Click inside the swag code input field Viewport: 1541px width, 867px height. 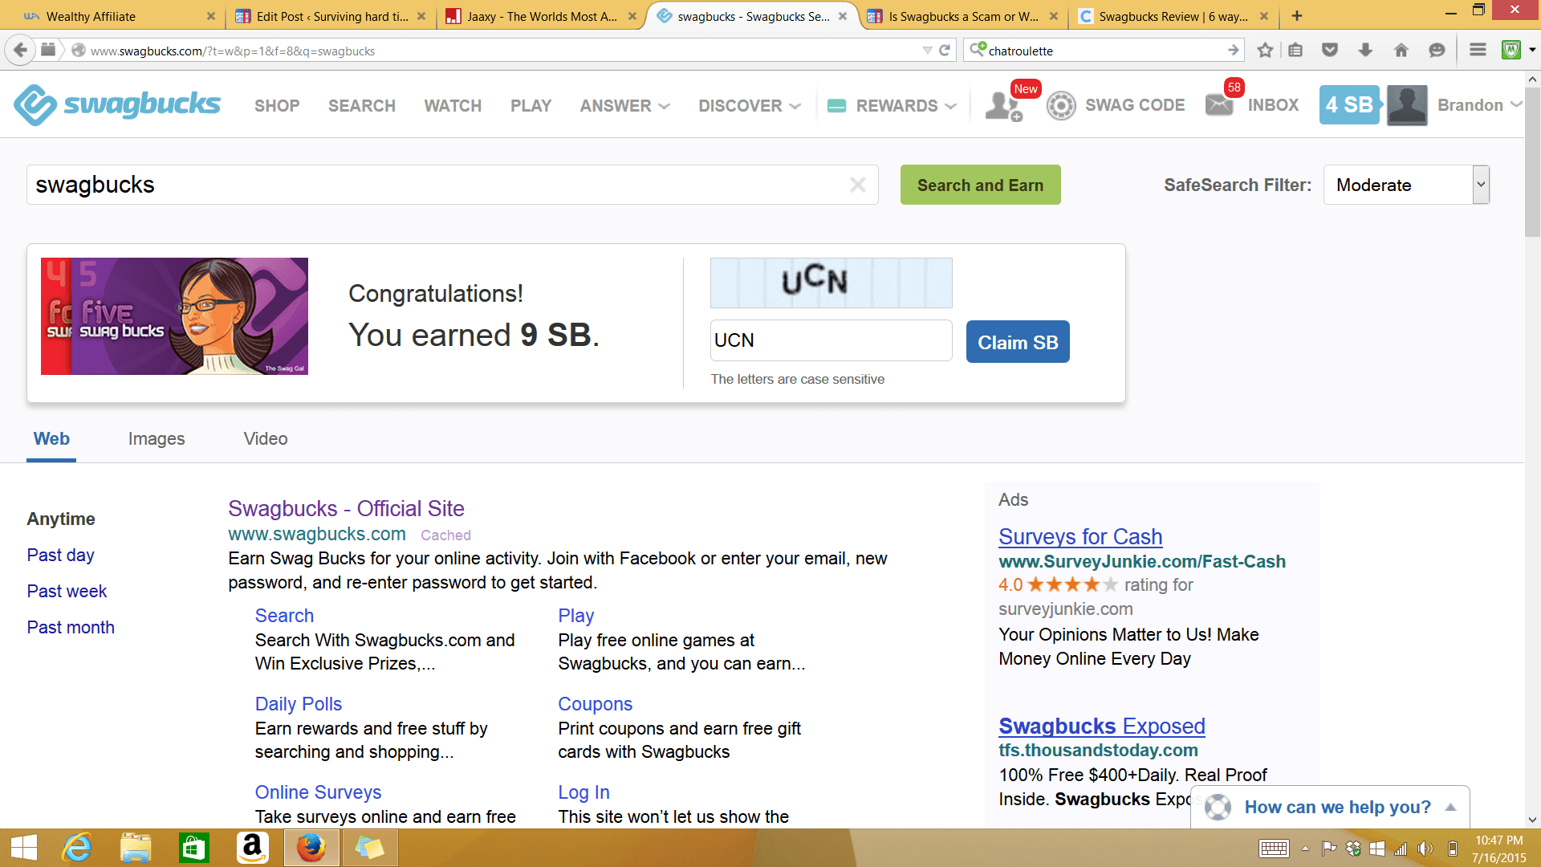[831, 340]
